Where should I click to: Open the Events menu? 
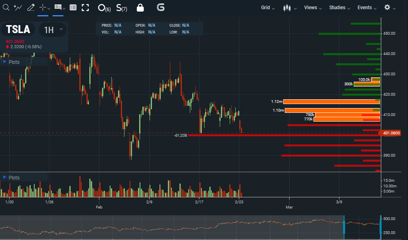coord(367,8)
